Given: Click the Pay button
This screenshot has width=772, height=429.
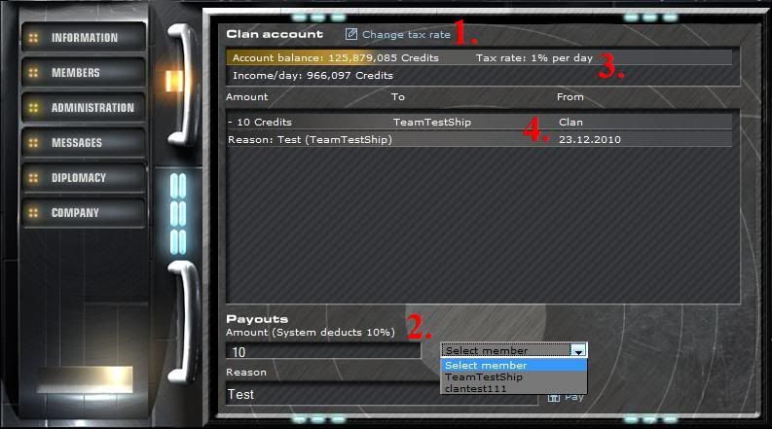Looking at the screenshot, I should [x=567, y=398].
